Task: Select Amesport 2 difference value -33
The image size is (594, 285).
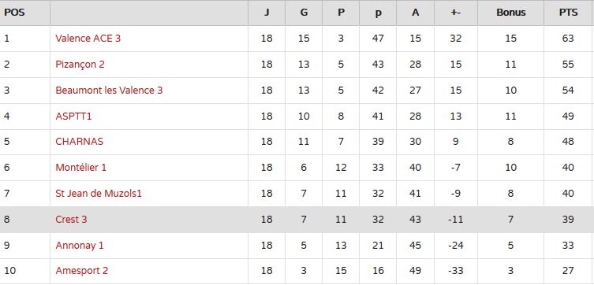Action: coord(455,271)
